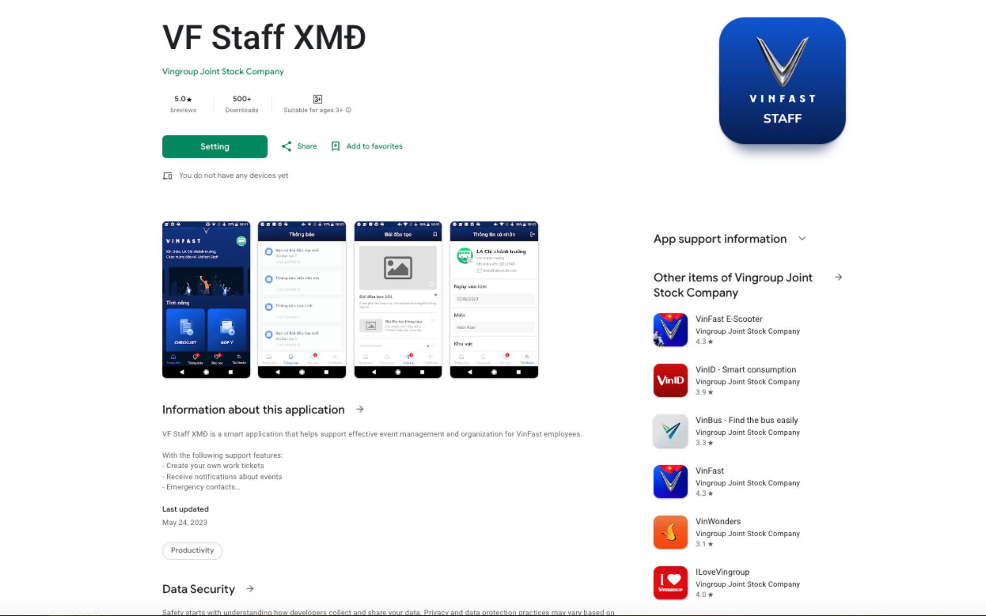
Task: Click the ILoveVingroup app icon
Action: point(670,582)
